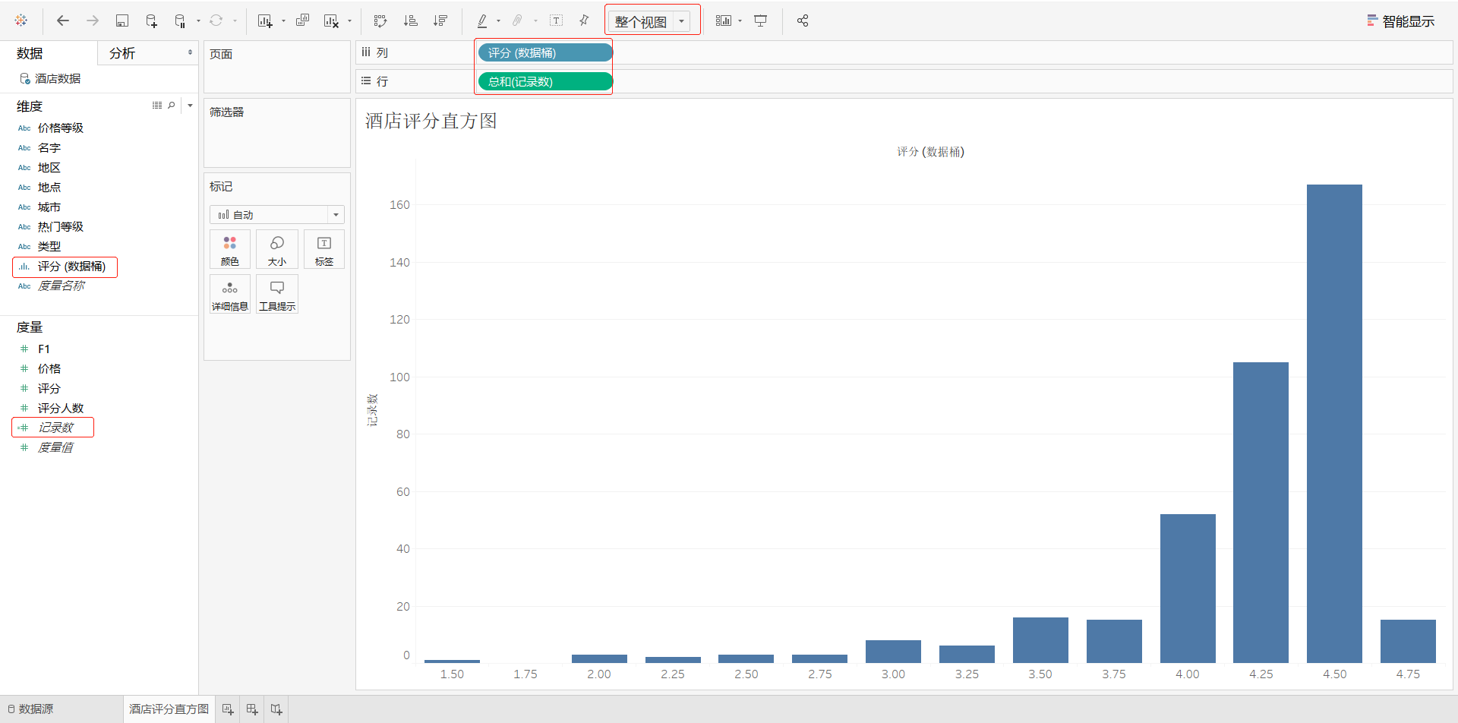Click the share workbook icon

pyautogui.click(x=803, y=21)
